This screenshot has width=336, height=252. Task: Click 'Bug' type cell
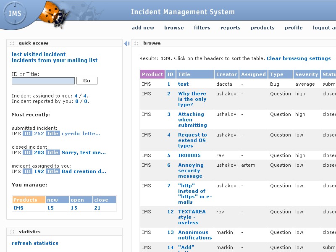[x=275, y=84]
